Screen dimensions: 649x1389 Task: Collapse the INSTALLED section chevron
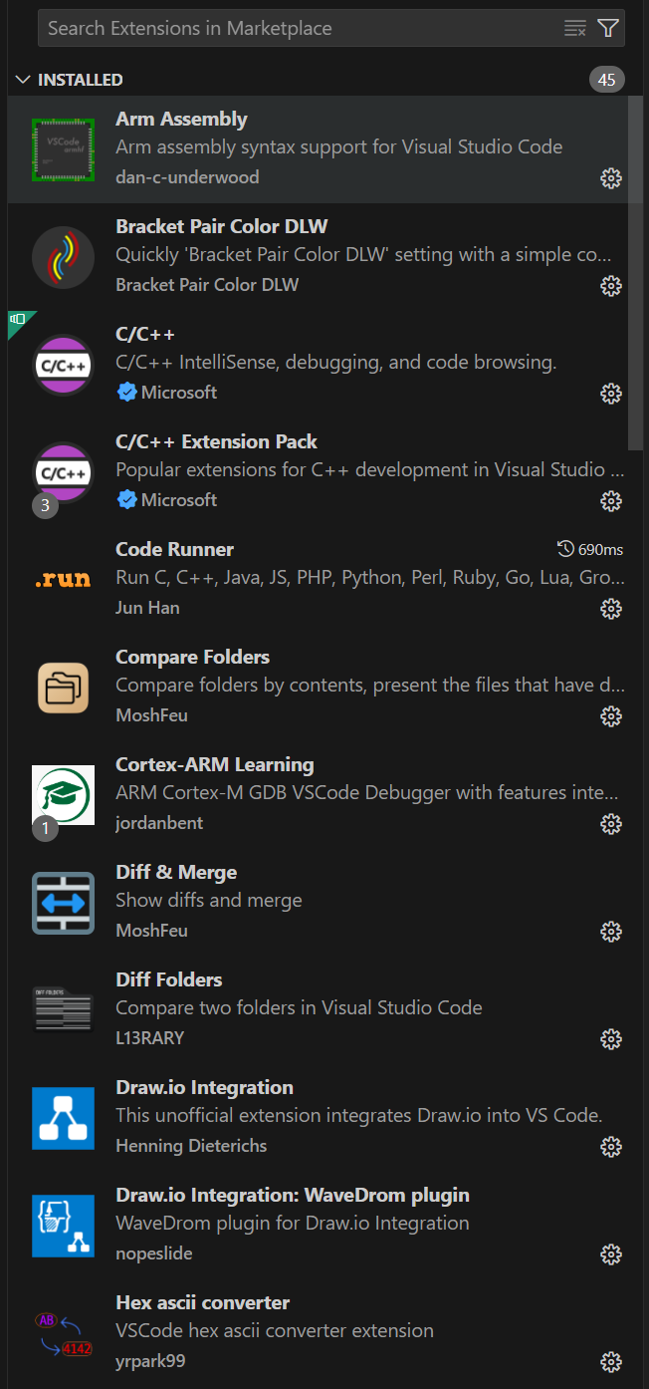[x=24, y=80]
